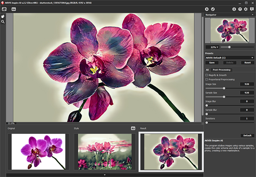The image size is (256, 177).
Task: Select the Zoom magnifier tool
Action: coord(3,22)
